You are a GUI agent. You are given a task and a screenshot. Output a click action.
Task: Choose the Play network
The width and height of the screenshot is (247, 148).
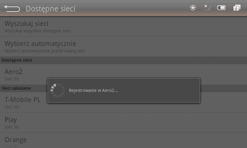click(11, 120)
